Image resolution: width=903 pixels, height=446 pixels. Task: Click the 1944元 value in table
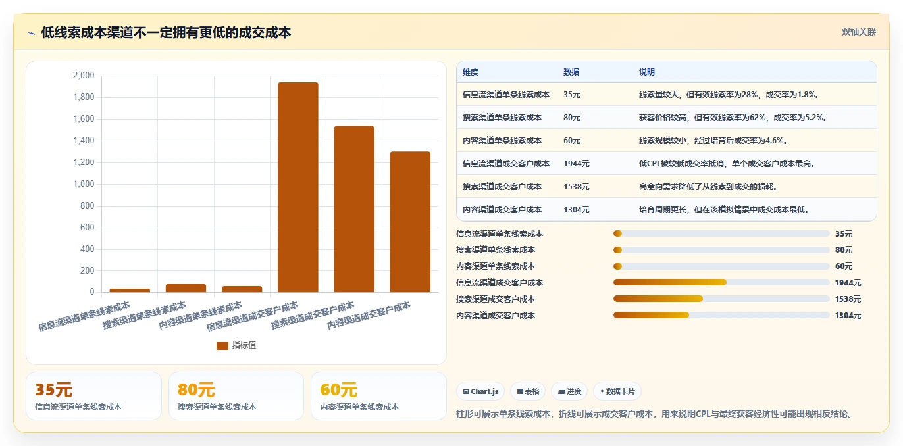point(577,164)
